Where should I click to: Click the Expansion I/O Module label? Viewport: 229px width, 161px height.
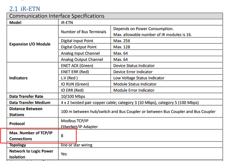[x=30, y=44]
